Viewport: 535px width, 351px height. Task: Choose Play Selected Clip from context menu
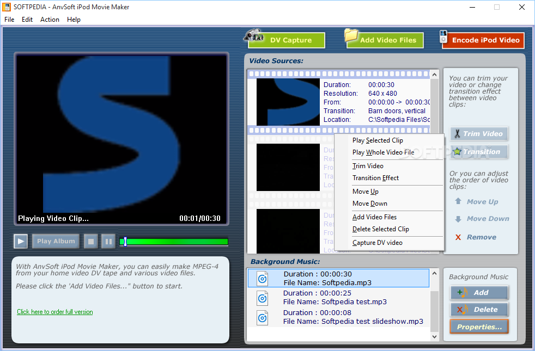(x=389, y=140)
